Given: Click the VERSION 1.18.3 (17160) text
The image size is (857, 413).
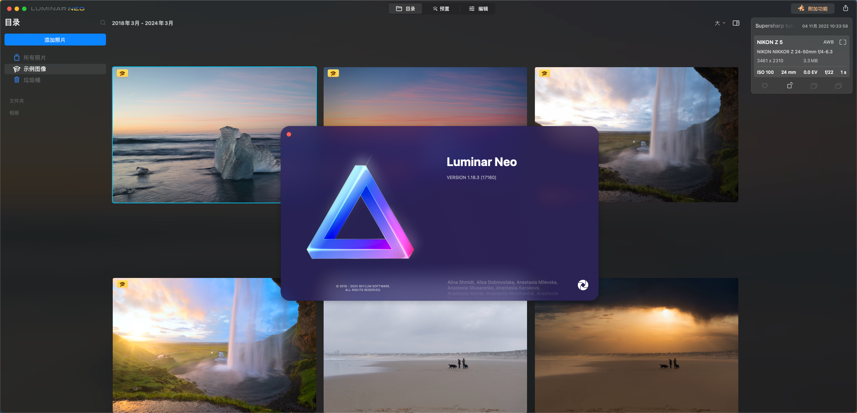Looking at the screenshot, I should coord(471,178).
